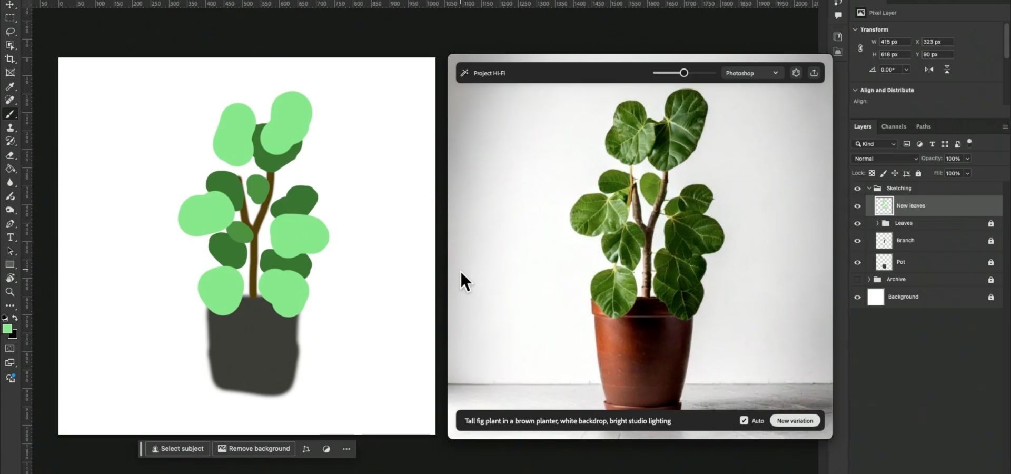This screenshot has height=474, width=1011.
Task: Uncheck the Auto checkbox
Action: 744,420
